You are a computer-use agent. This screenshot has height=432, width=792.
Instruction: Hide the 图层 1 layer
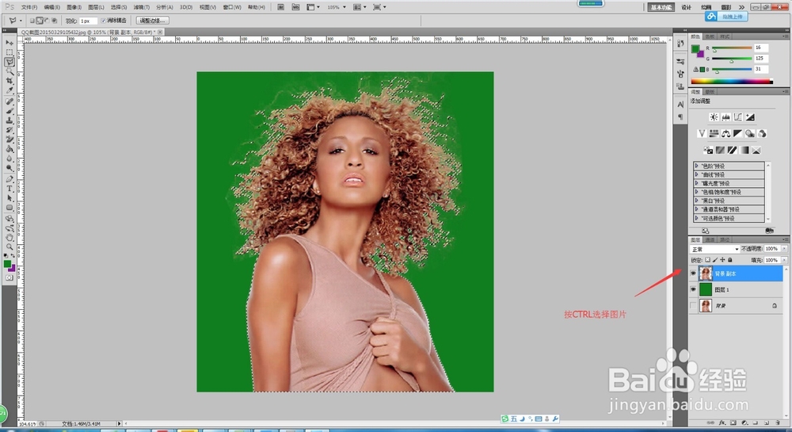pyautogui.click(x=693, y=289)
